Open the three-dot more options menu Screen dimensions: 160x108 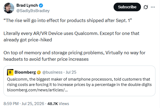click(153, 7)
